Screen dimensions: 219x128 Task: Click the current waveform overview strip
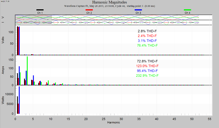click(x=114, y=22)
